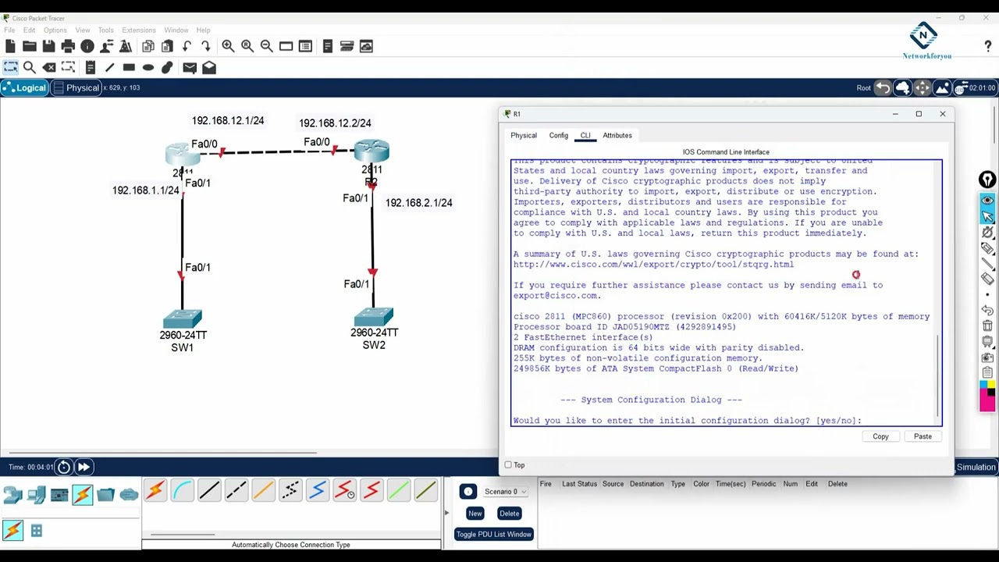Enable the Top checkbox in R1 window

point(508,465)
